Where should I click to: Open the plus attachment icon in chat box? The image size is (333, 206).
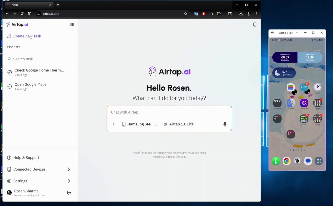tap(113, 124)
